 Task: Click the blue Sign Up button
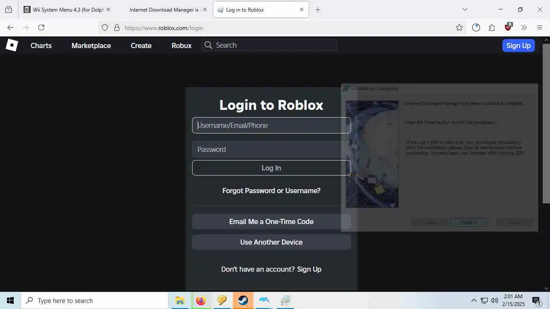518,45
